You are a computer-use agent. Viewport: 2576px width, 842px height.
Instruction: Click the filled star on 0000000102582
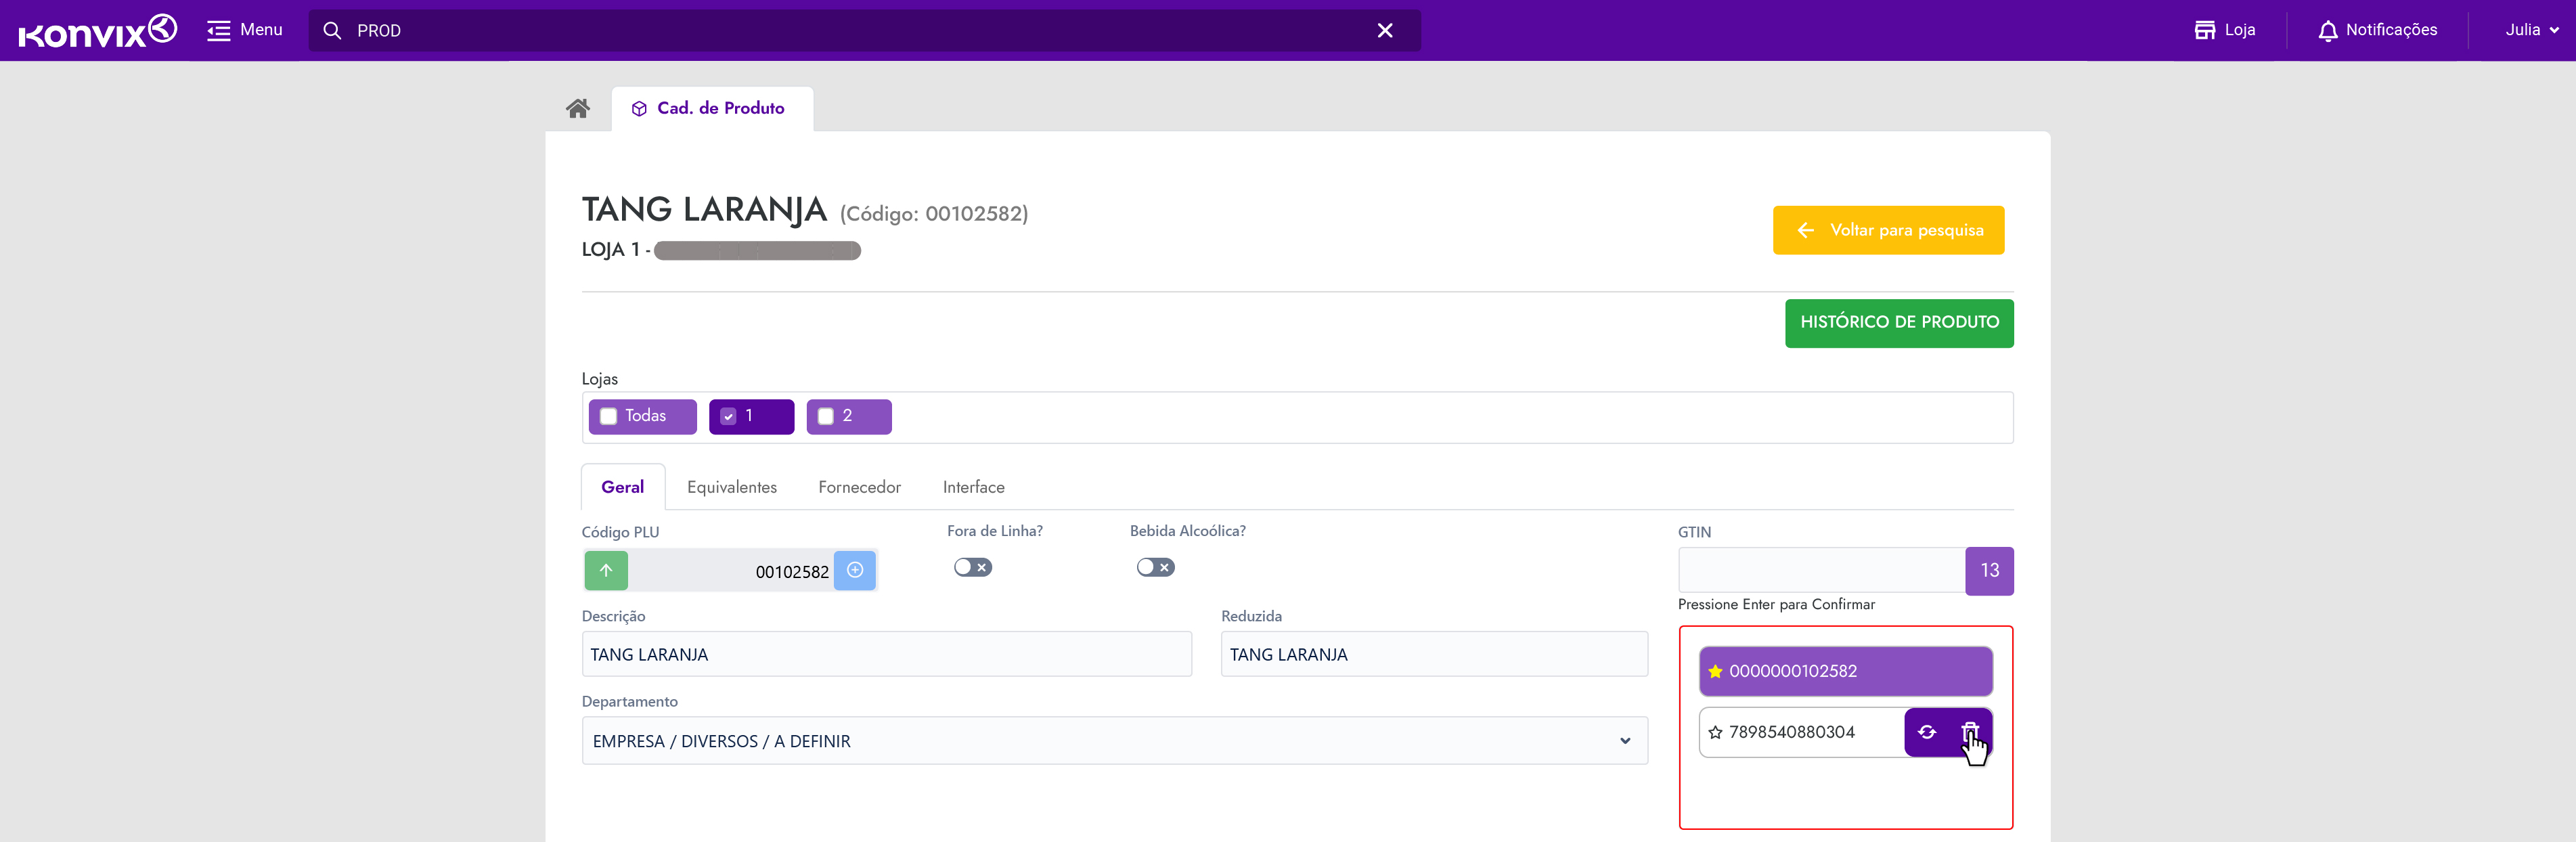(1715, 672)
